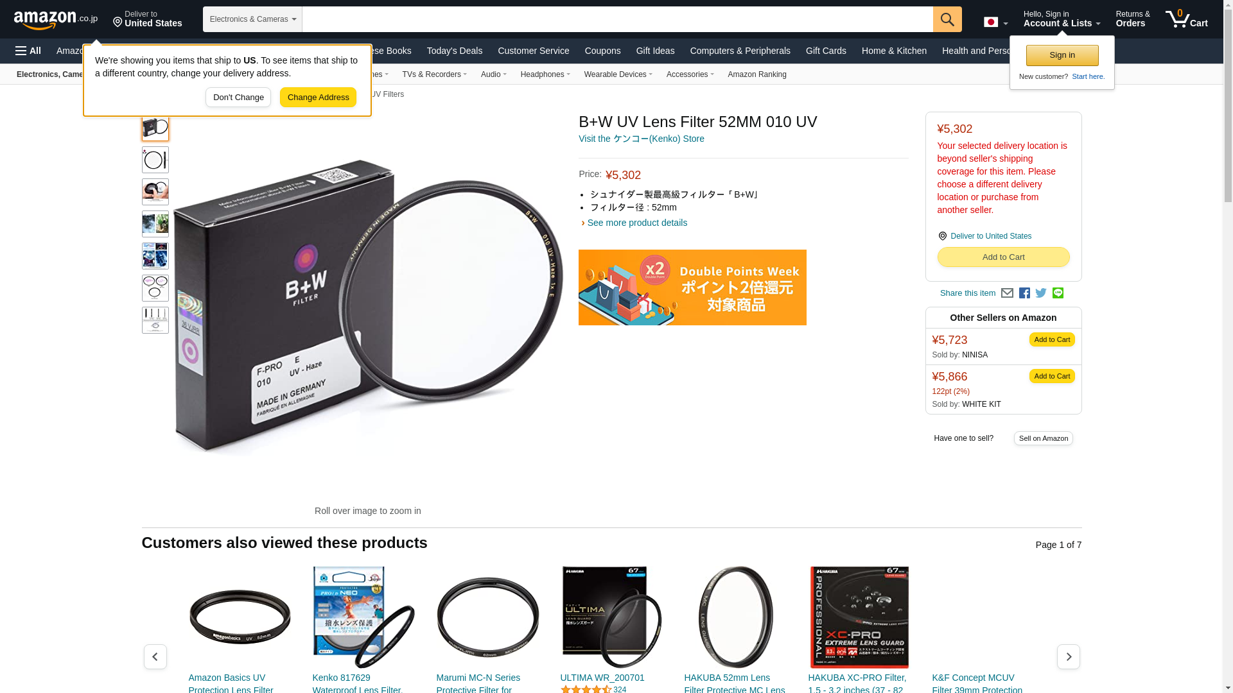Share this item on Twitter
The width and height of the screenshot is (1233, 693).
coord(1041,293)
